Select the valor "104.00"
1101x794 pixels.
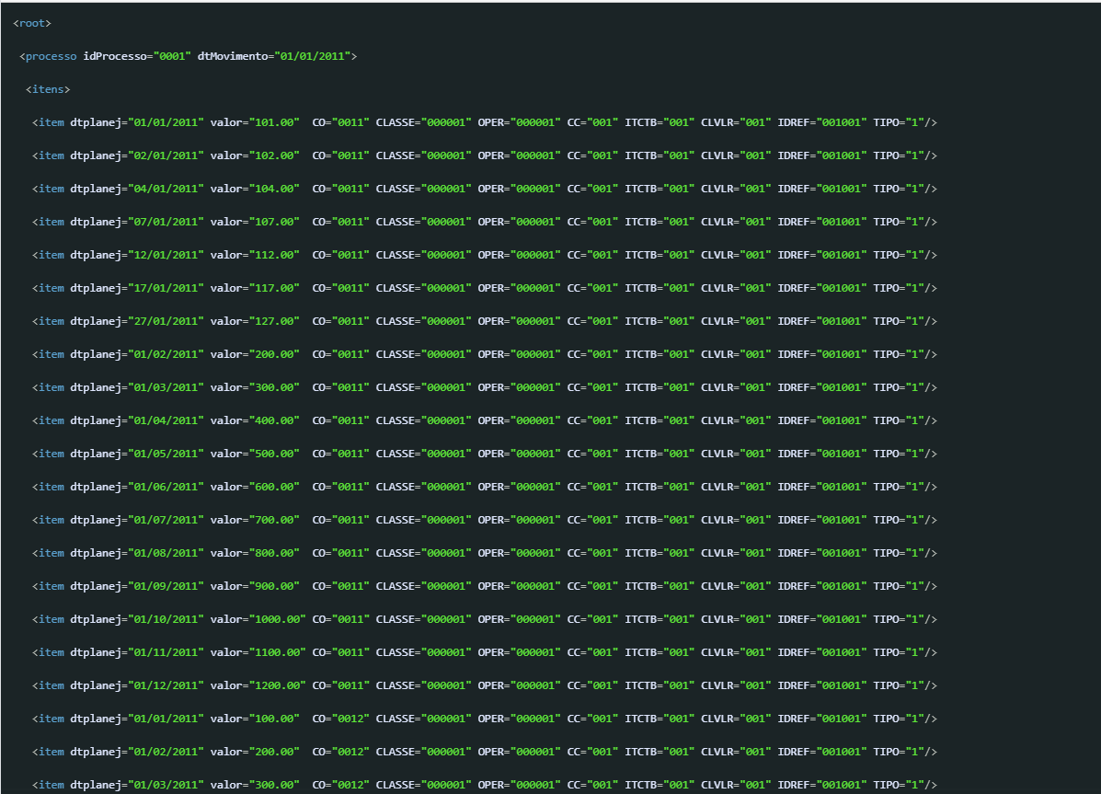274,189
